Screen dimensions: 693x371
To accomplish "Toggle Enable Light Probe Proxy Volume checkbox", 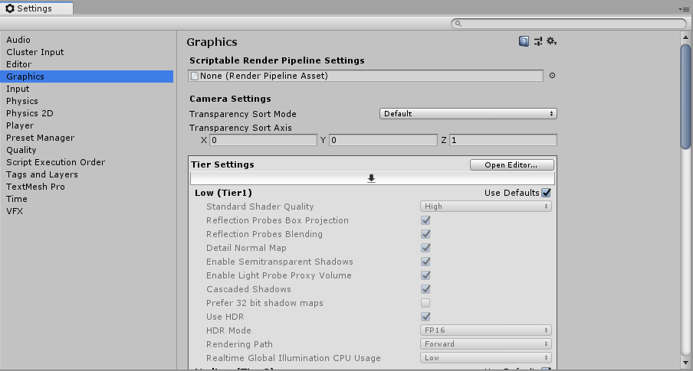I will click(x=425, y=275).
